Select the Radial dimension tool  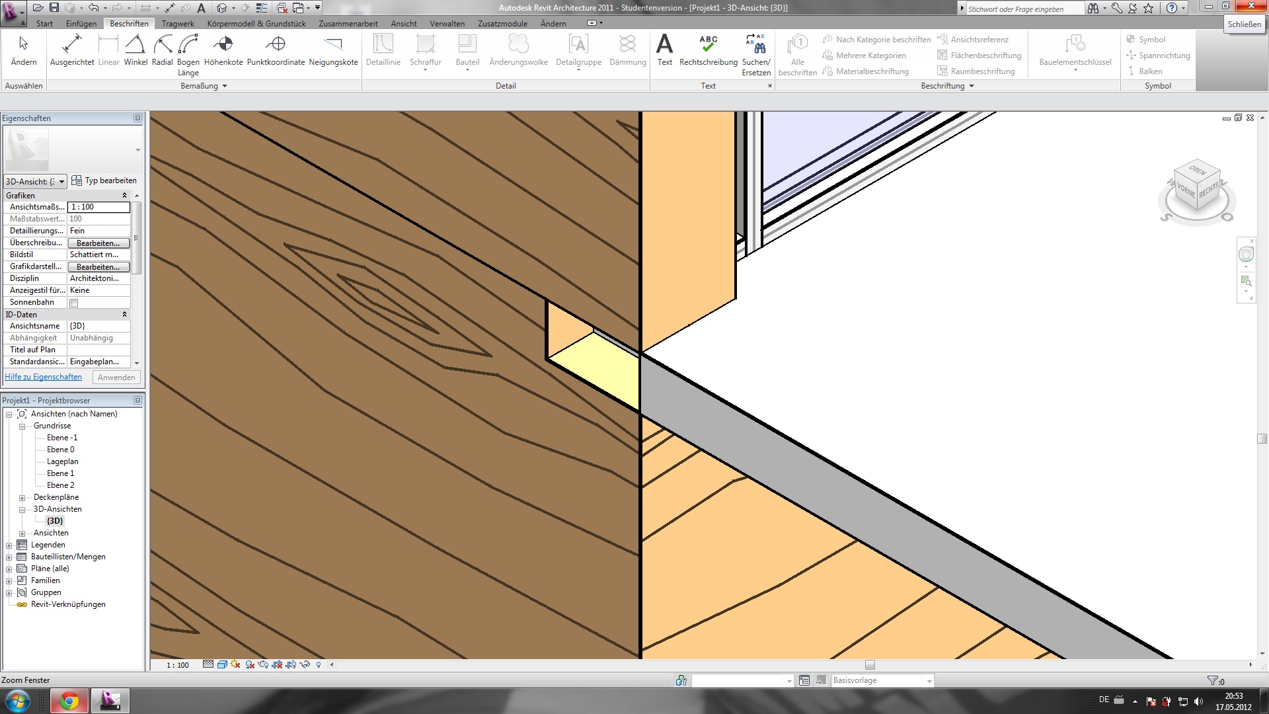(x=162, y=50)
